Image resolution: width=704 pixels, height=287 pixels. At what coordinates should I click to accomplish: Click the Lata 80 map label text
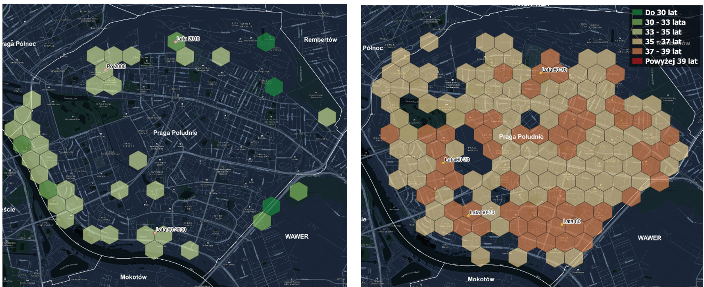572,221
